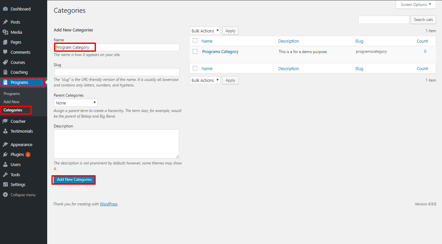Open the Settings menu in sidebar
Image resolution: width=442 pixels, height=244 pixels.
click(18, 185)
